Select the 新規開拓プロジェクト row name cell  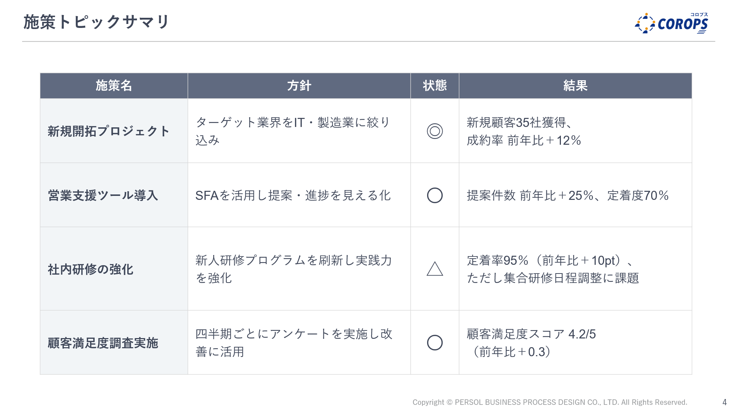[x=108, y=131]
